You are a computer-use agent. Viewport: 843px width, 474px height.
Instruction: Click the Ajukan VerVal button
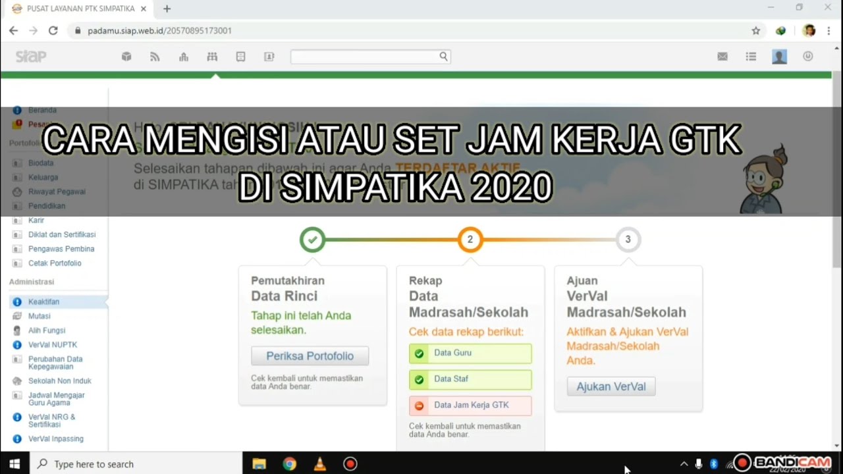(611, 386)
